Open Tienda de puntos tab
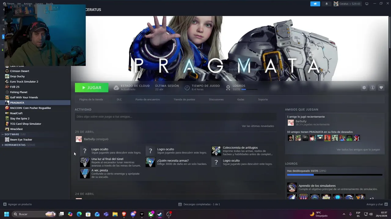This screenshot has width=391, height=219. (184, 99)
